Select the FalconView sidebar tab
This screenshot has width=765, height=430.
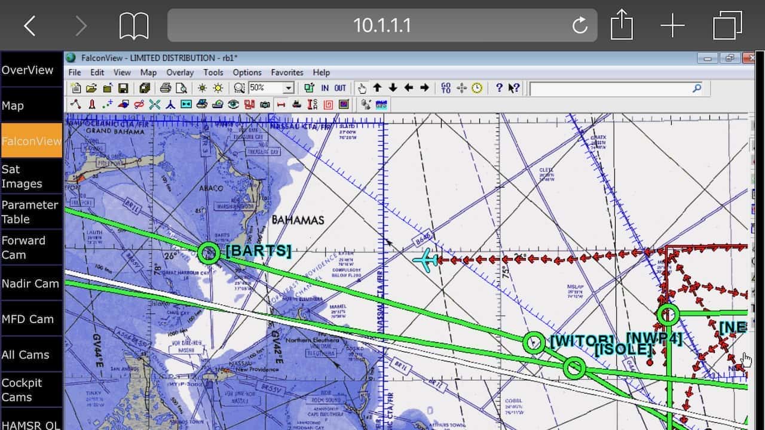click(31, 141)
